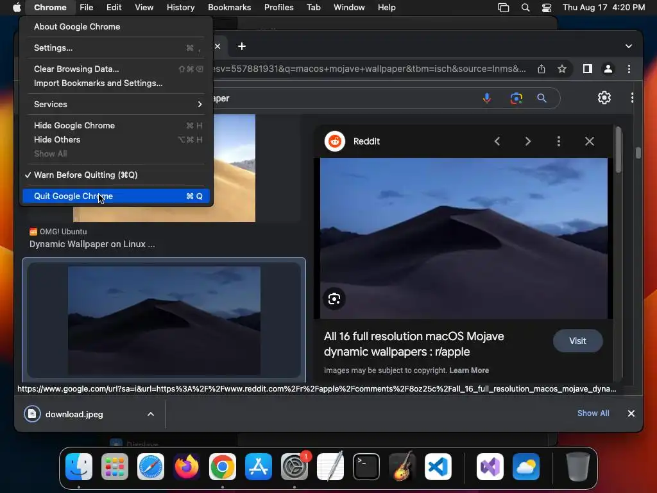Open Dynamic Wallpaper on Linux result
This screenshot has width=657, height=493.
point(92,244)
